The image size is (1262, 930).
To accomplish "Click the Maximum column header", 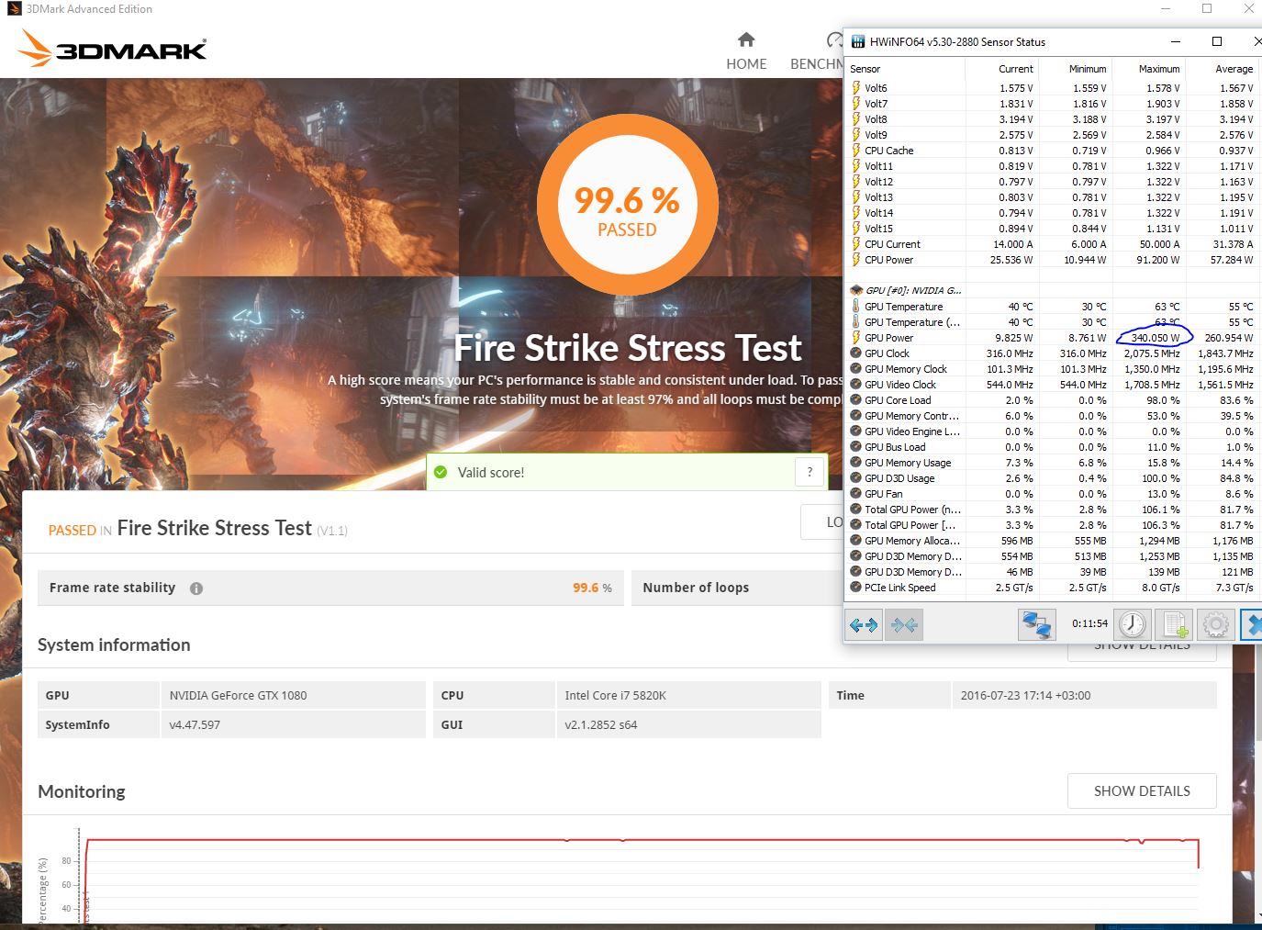I will (x=1149, y=69).
